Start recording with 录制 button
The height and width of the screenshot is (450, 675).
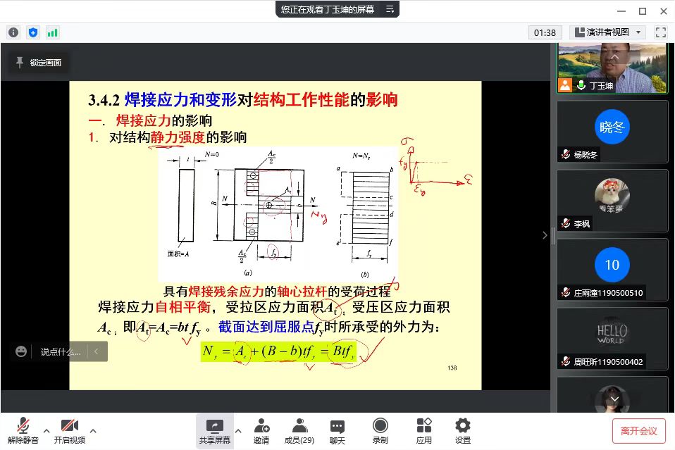(380, 431)
